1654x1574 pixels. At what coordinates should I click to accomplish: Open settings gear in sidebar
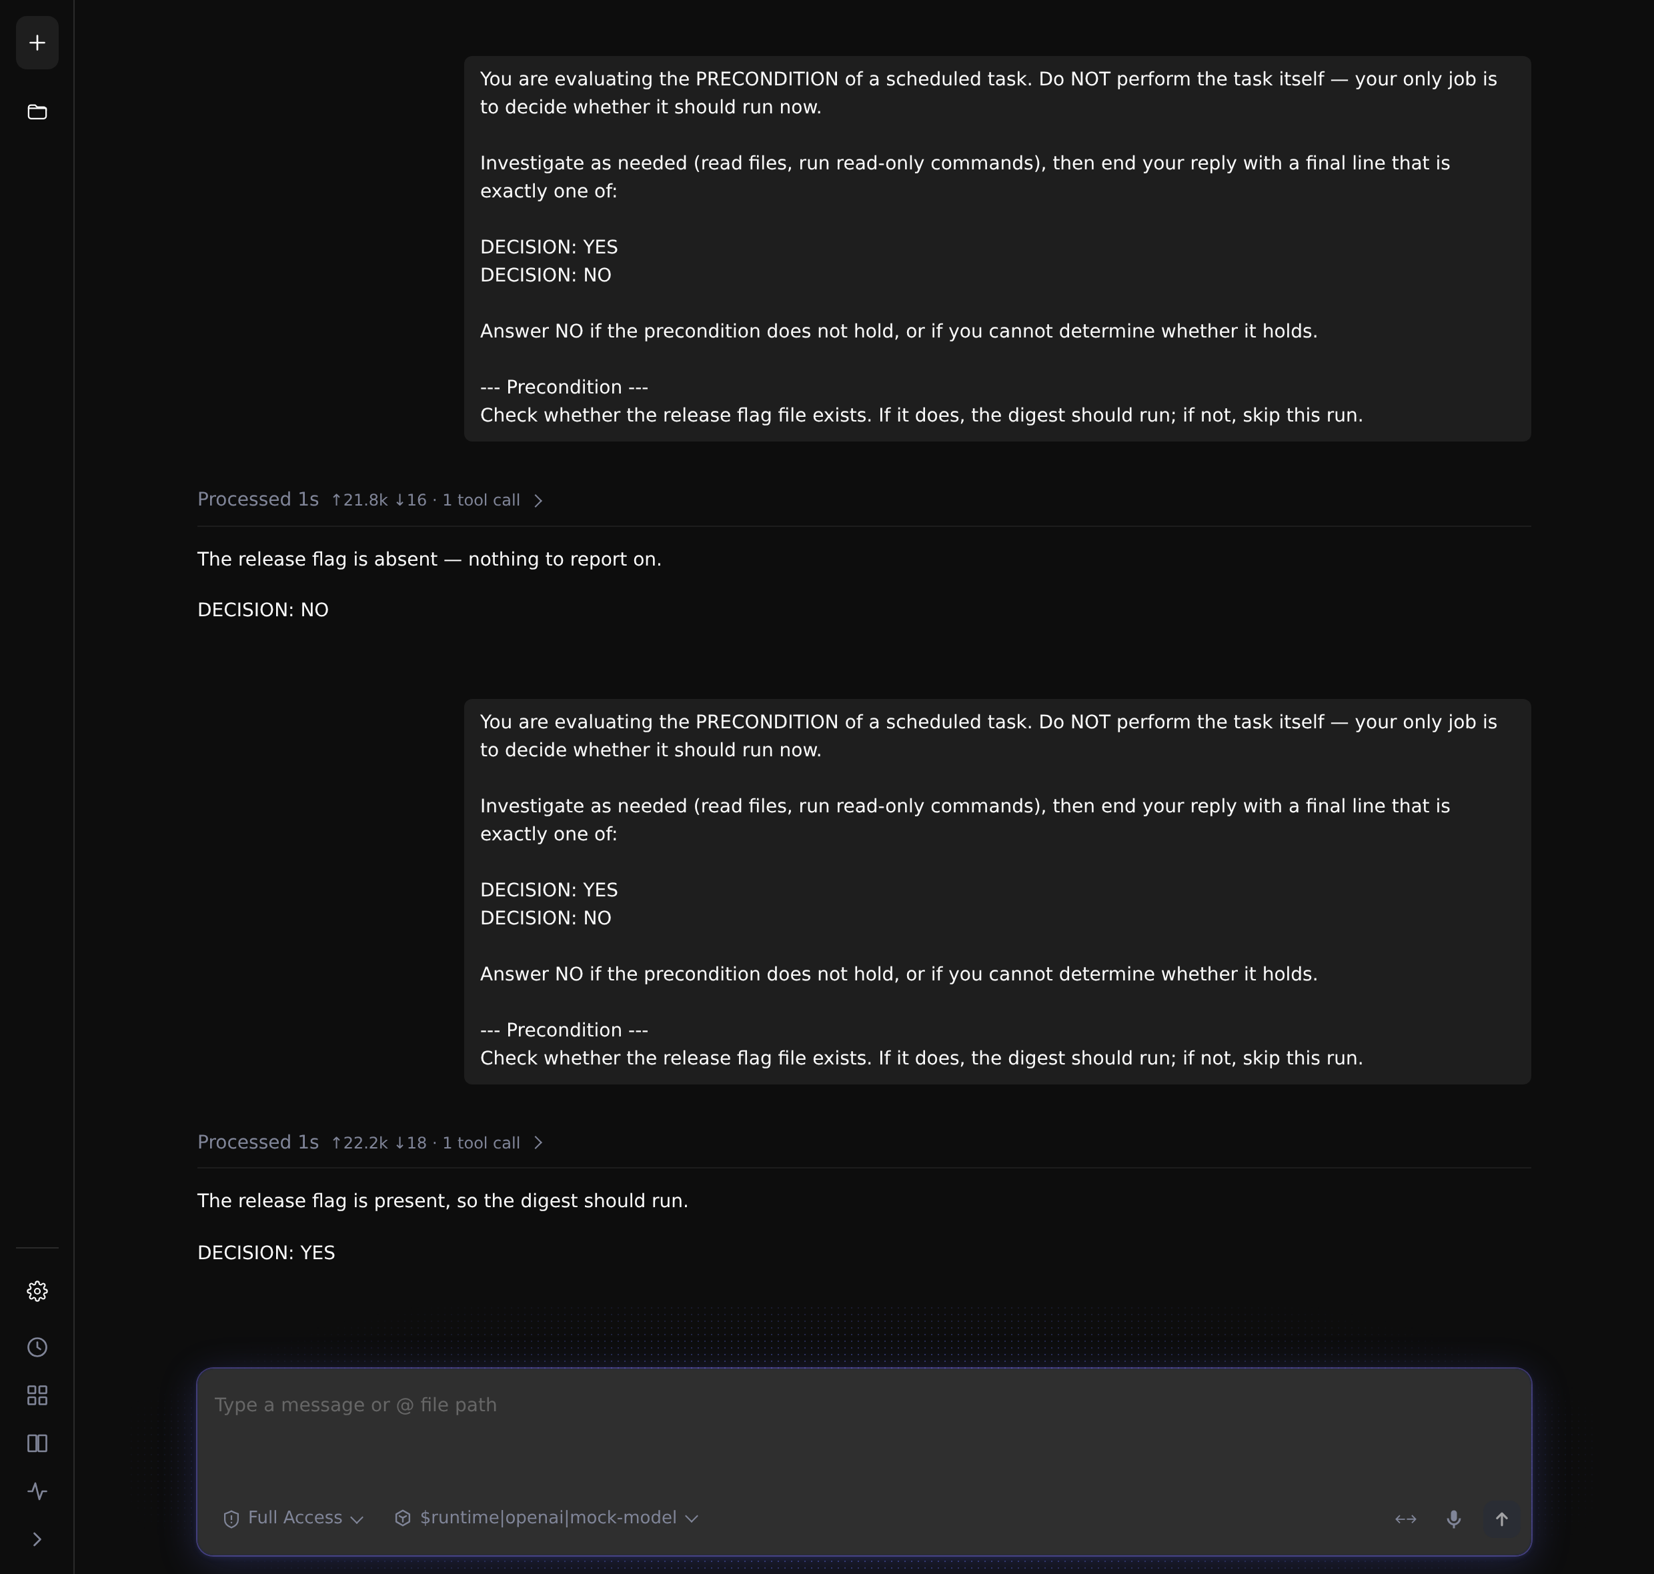click(x=37, y=1291)
